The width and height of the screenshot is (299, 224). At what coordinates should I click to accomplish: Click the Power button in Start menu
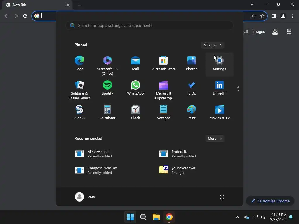point(222,197)
